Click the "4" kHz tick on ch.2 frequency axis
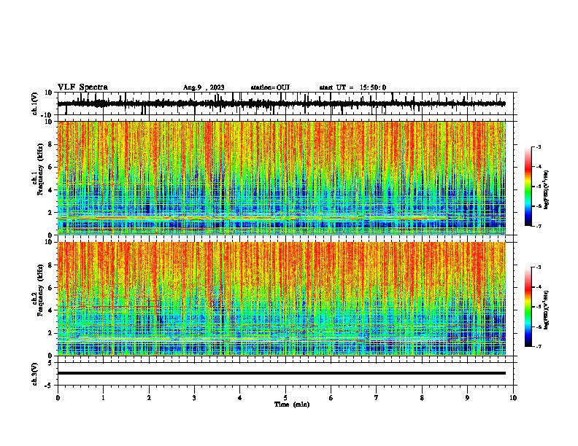The height and width of the screenshot is (446, 578). tap(51, 310)
